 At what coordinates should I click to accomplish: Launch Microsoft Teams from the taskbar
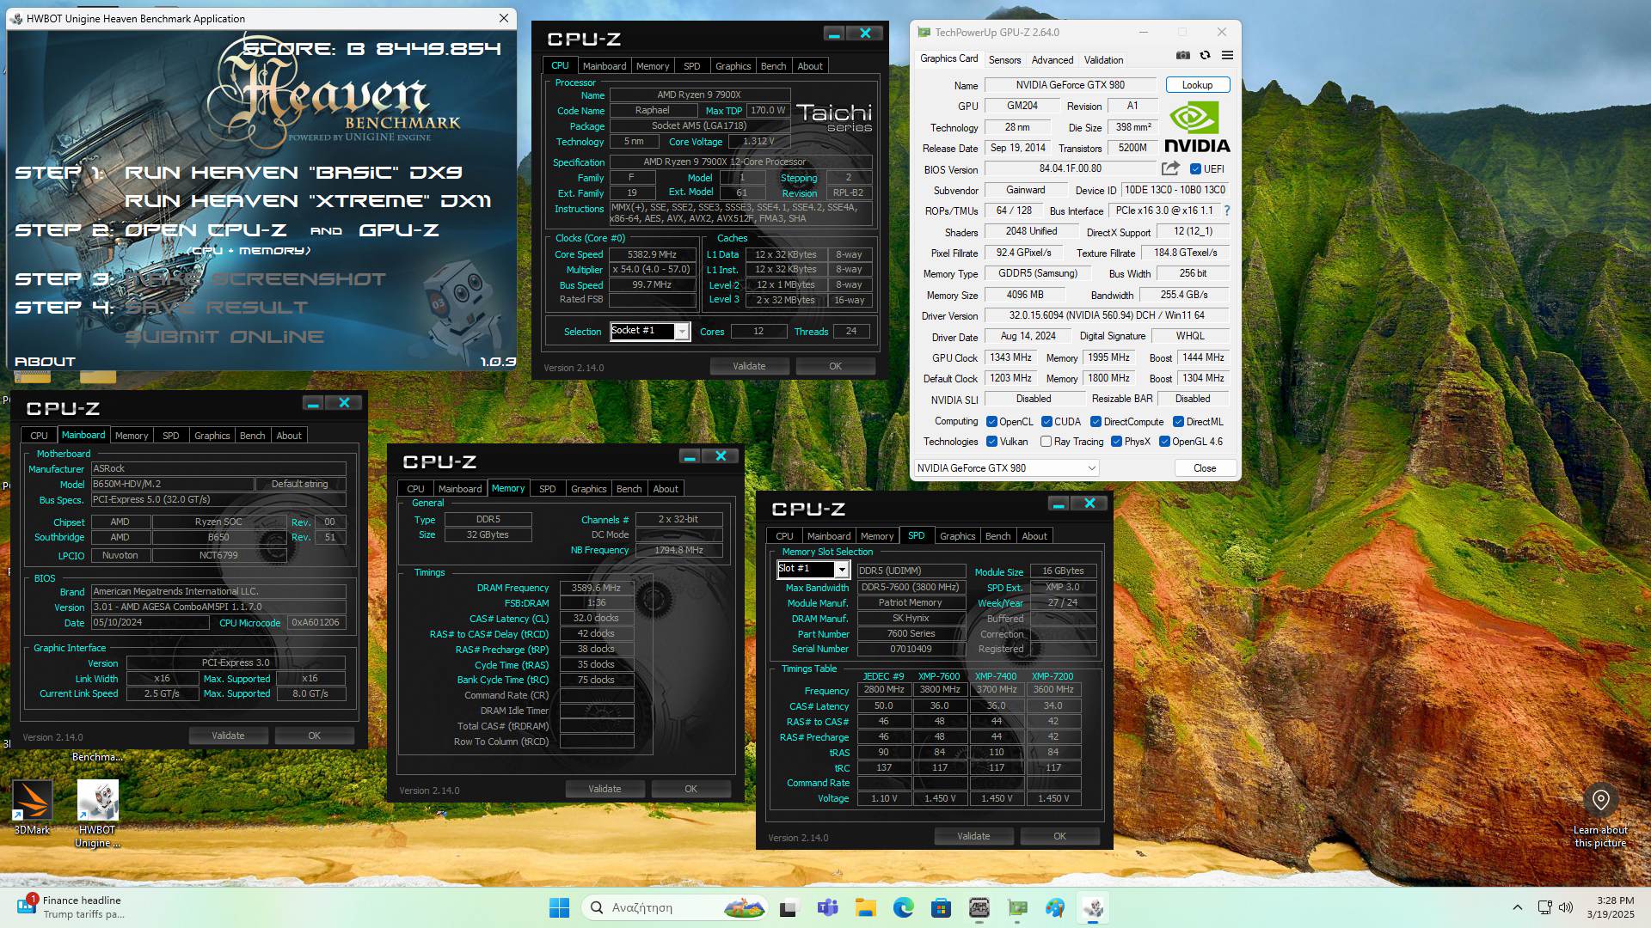(827, 907)
